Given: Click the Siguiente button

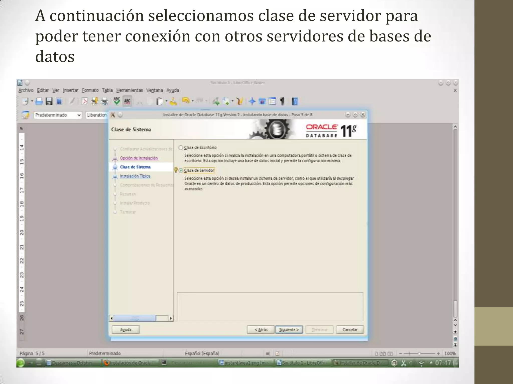Looking at the screenshot, I should [x=289, y=329].
